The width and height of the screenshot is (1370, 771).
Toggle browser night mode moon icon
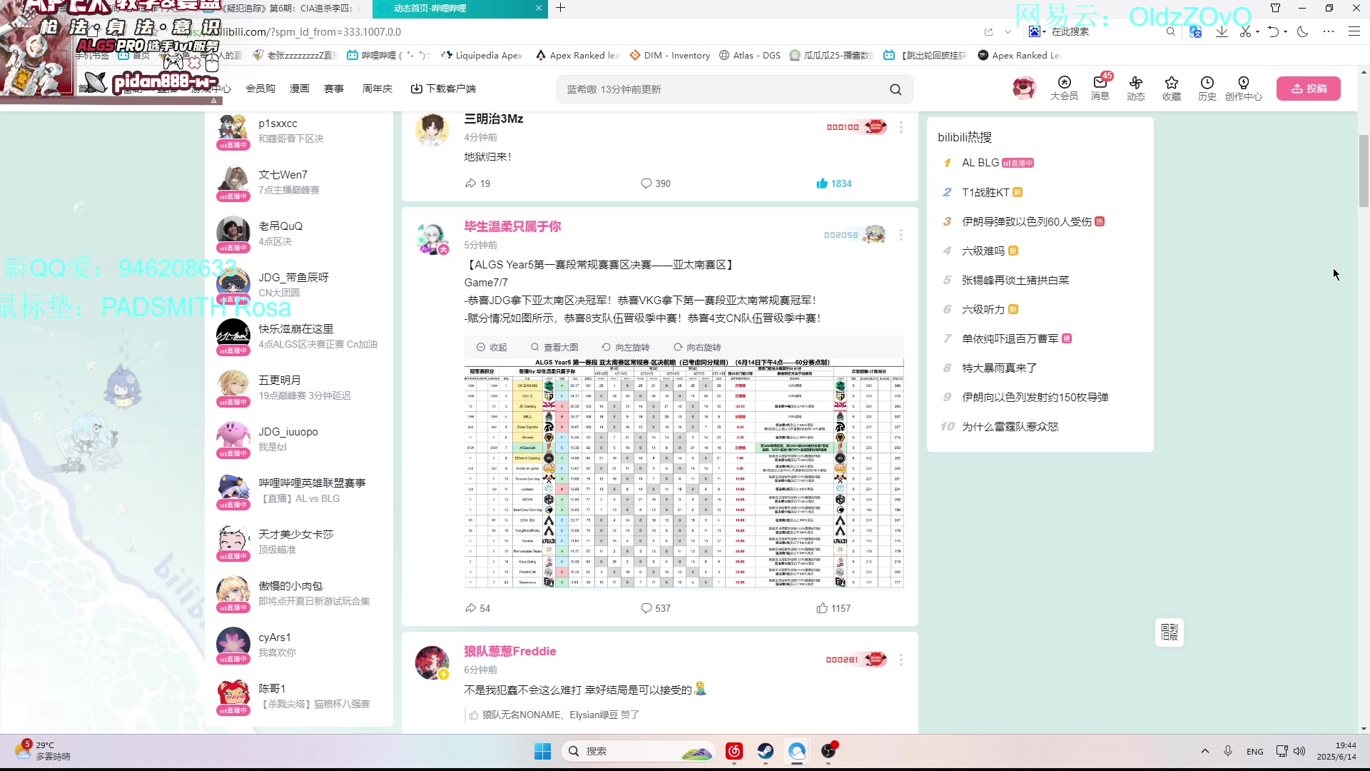(x=1302, y=31)
